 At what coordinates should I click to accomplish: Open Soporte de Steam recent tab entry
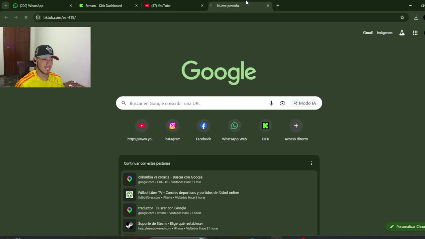coord(219,226)
